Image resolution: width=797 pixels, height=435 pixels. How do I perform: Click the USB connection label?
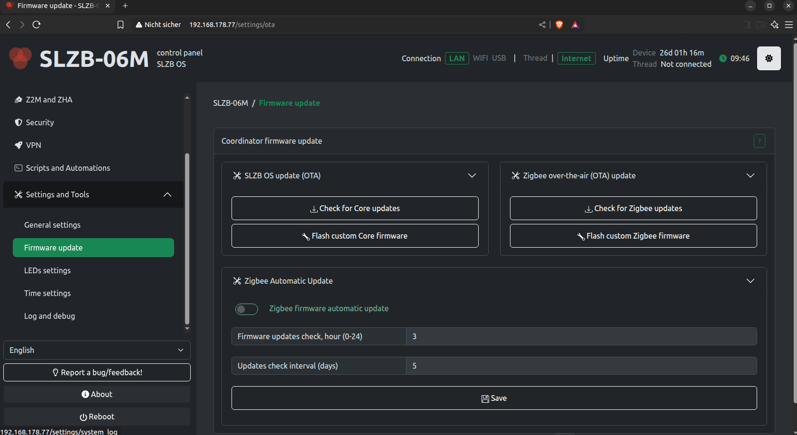point(499,58)
